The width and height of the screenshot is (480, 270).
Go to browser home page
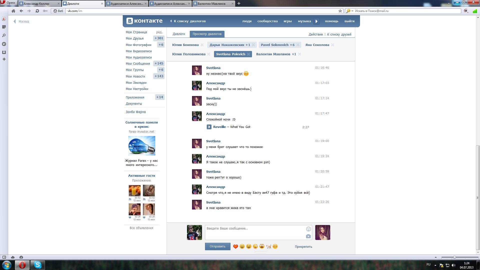pos(13,11)
